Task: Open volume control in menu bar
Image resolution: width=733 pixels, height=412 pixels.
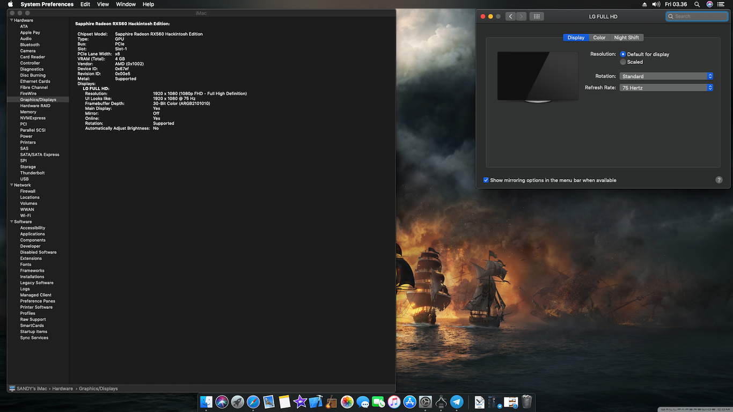Action: [x=656, y=4]
